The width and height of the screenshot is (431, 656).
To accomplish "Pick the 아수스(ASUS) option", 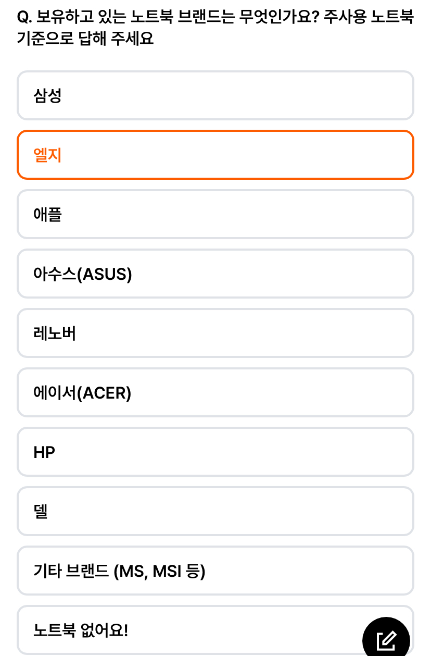I will click(x=215, y=274).
